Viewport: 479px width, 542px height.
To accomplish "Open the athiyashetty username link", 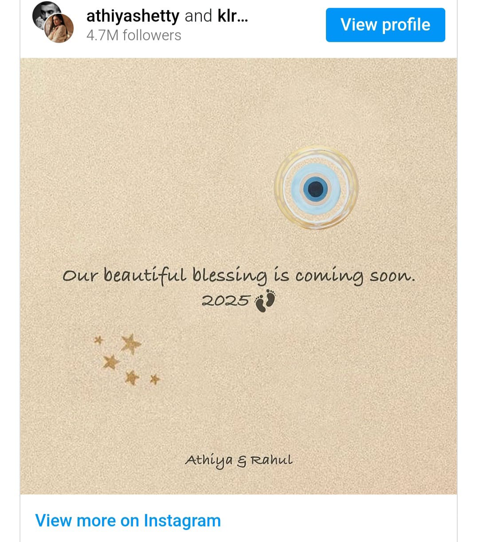I will point(133,16).
